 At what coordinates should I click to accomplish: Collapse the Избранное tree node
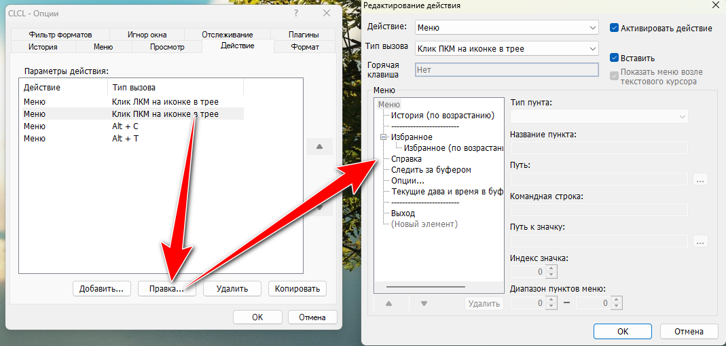tap(384, 137)
